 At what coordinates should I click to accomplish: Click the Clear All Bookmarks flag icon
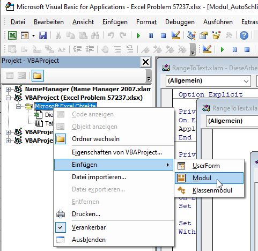point(182,49)
